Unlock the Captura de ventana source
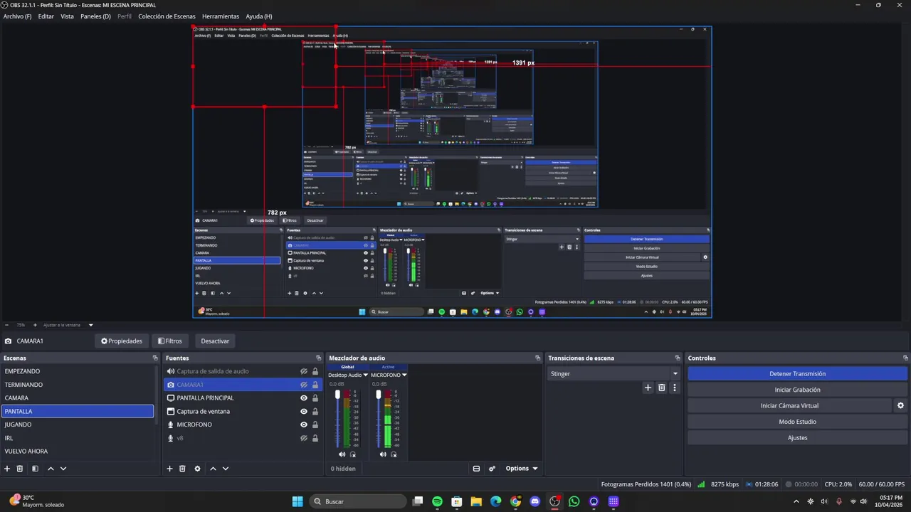This screenshot has width=911, height=512. pos(315,411)
